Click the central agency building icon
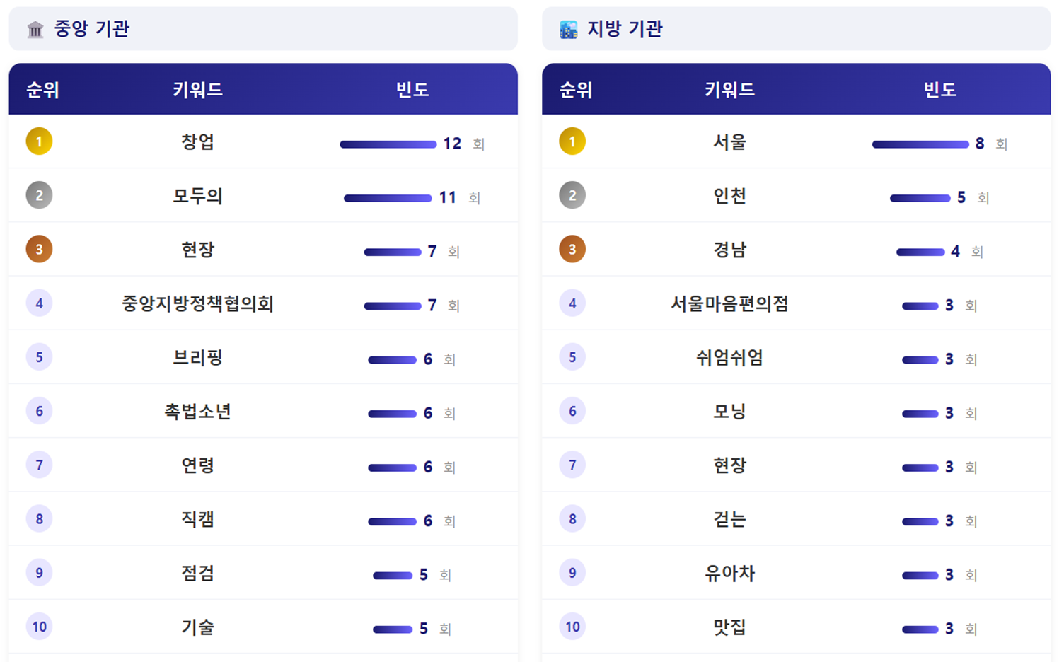Screen dimensions: 1064x662 [x=35, y=29]
